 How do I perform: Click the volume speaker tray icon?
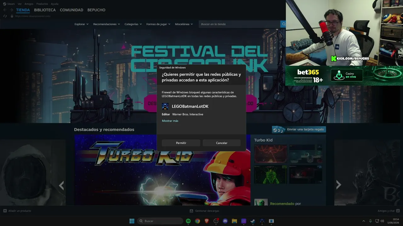pos(382,221)
